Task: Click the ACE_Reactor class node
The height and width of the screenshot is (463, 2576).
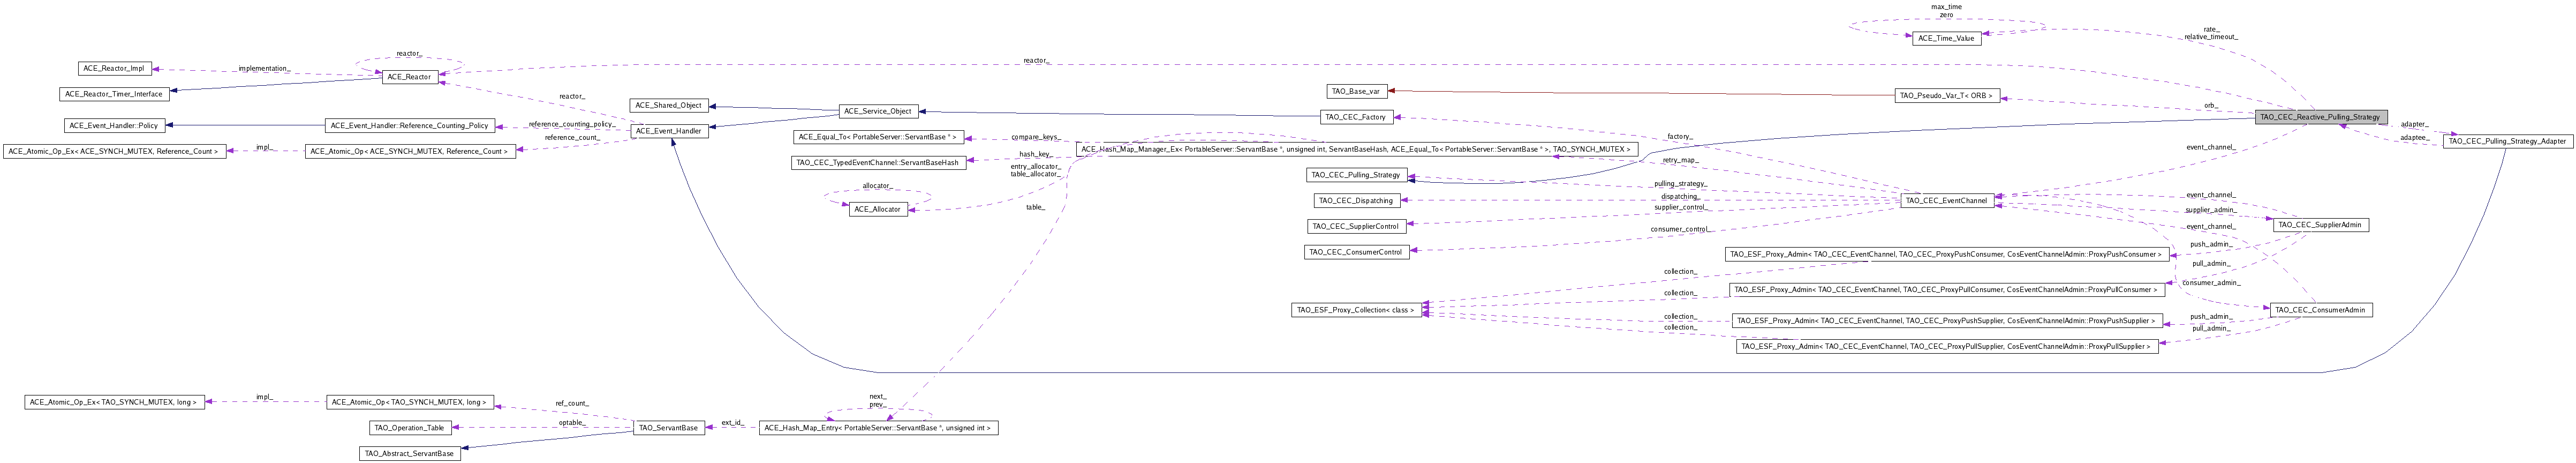Action: tap(410, 77)
